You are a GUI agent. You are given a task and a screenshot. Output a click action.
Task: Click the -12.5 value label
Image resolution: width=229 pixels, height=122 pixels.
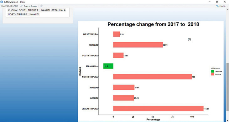pyautogui.click(x=106, y=66)
